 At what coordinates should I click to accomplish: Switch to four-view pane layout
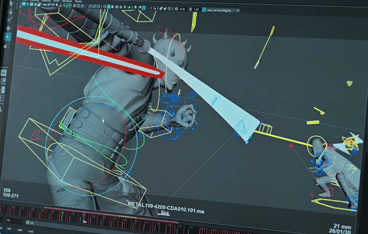2,81
